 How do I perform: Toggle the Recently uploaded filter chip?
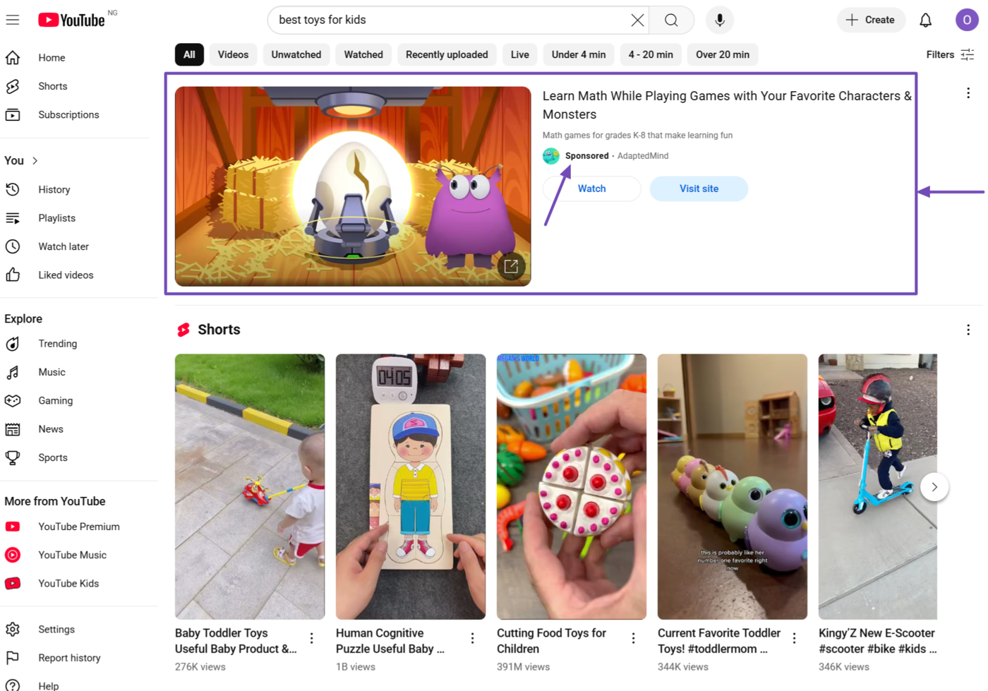click(x=446, y=54)
